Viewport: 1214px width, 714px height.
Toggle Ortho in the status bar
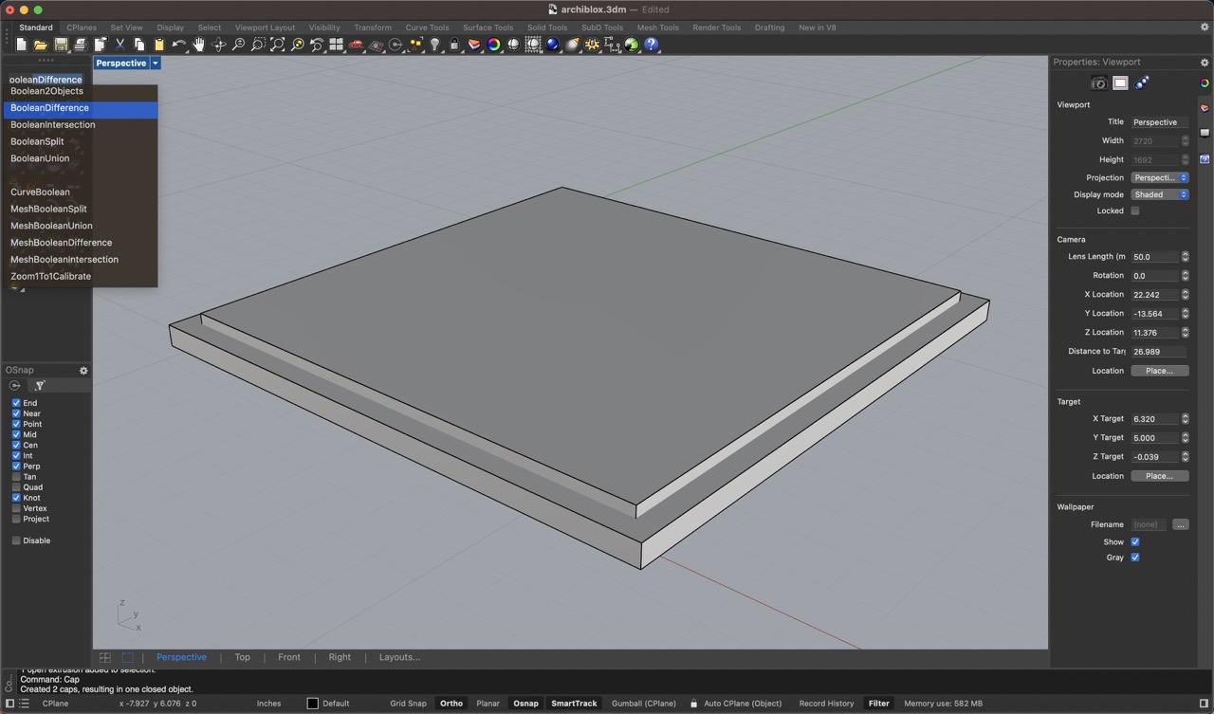451,704
